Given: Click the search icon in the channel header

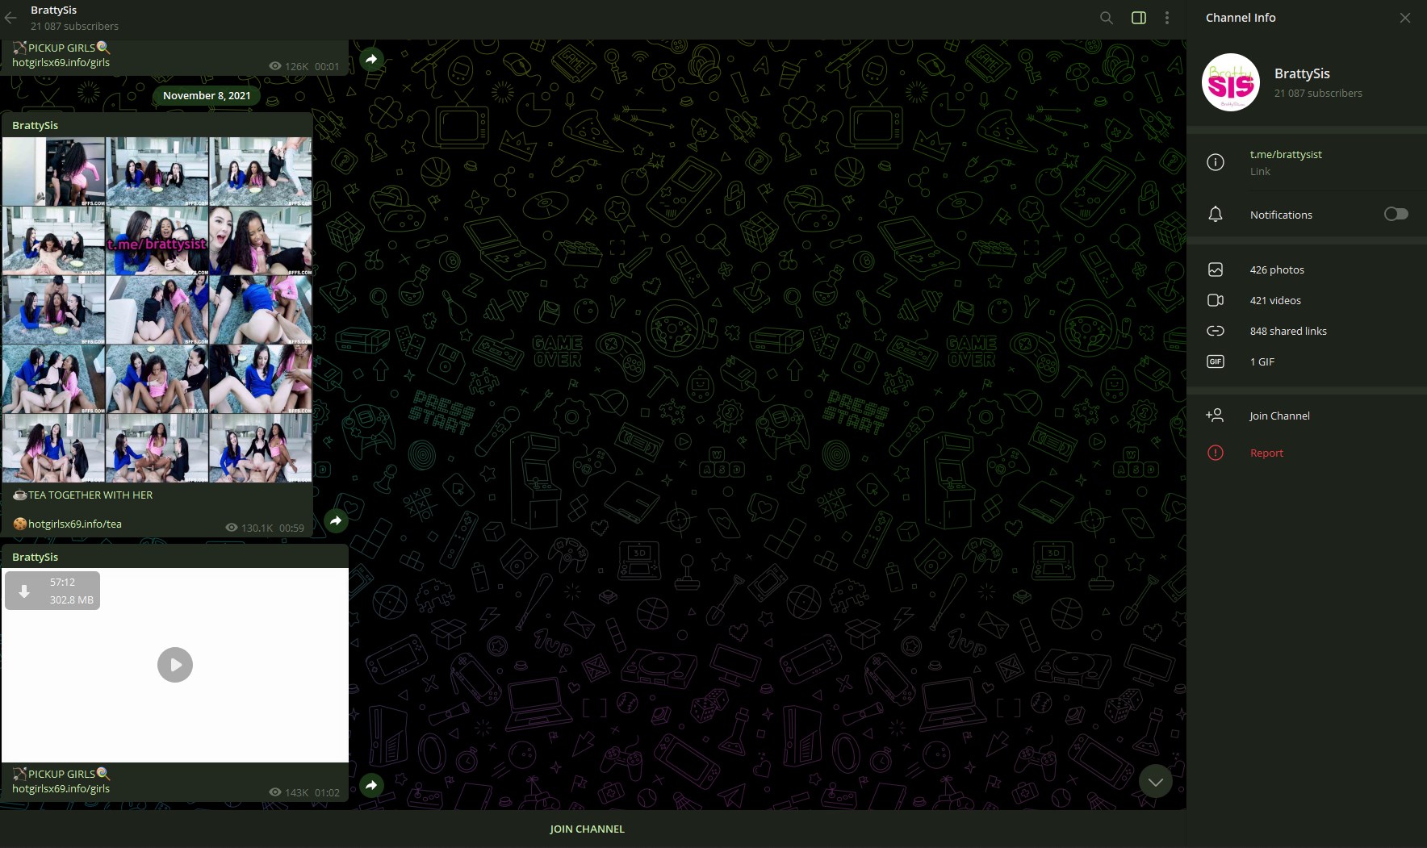Looking at the screenshot, I should click(x=1107, y=18).
